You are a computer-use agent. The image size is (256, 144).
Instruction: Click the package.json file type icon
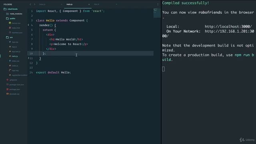[7, 89]
